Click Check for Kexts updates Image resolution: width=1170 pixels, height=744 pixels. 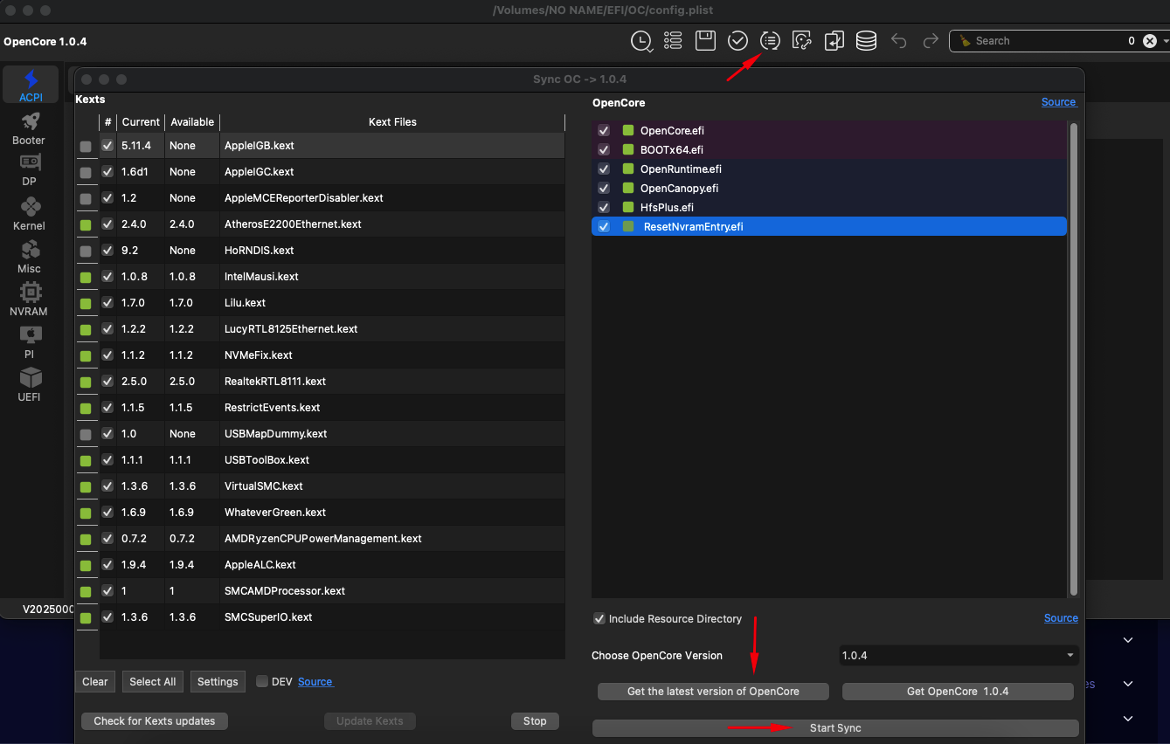(x=155, y=721)
